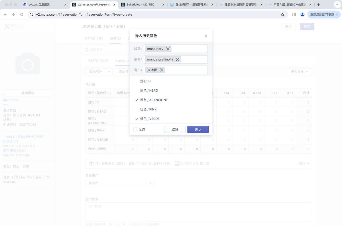Close the 导入历史颜色 dialog
The image size is (342, 226).
click(x=206, y=36)
